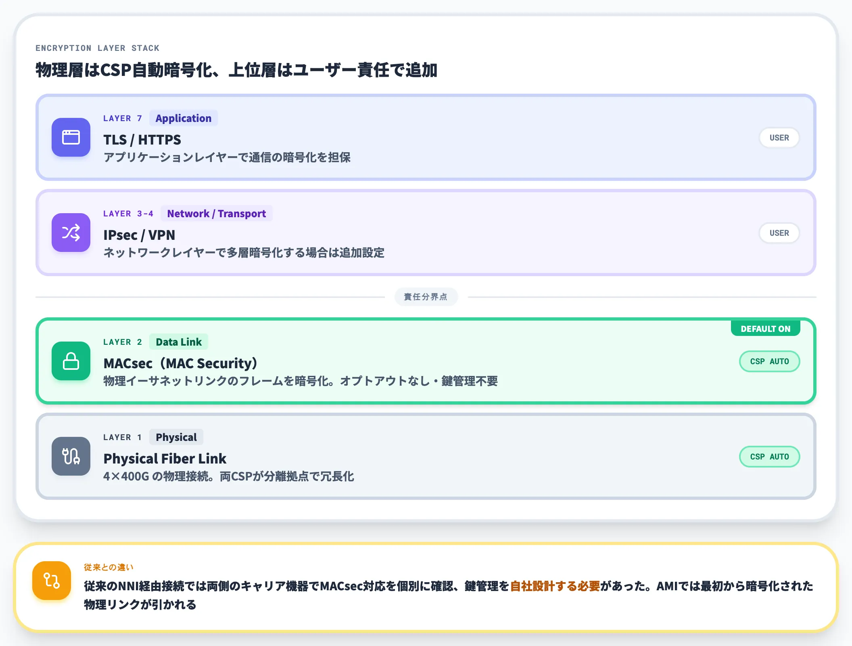This screenshot has height=646, width=852.
Task: Click the IPsec / VPN title
Action: (x=139, y=235)
